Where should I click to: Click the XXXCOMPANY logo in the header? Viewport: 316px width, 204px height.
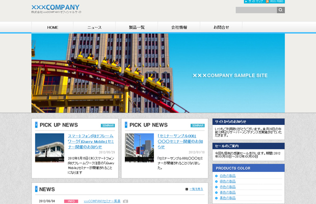point(55,7)
